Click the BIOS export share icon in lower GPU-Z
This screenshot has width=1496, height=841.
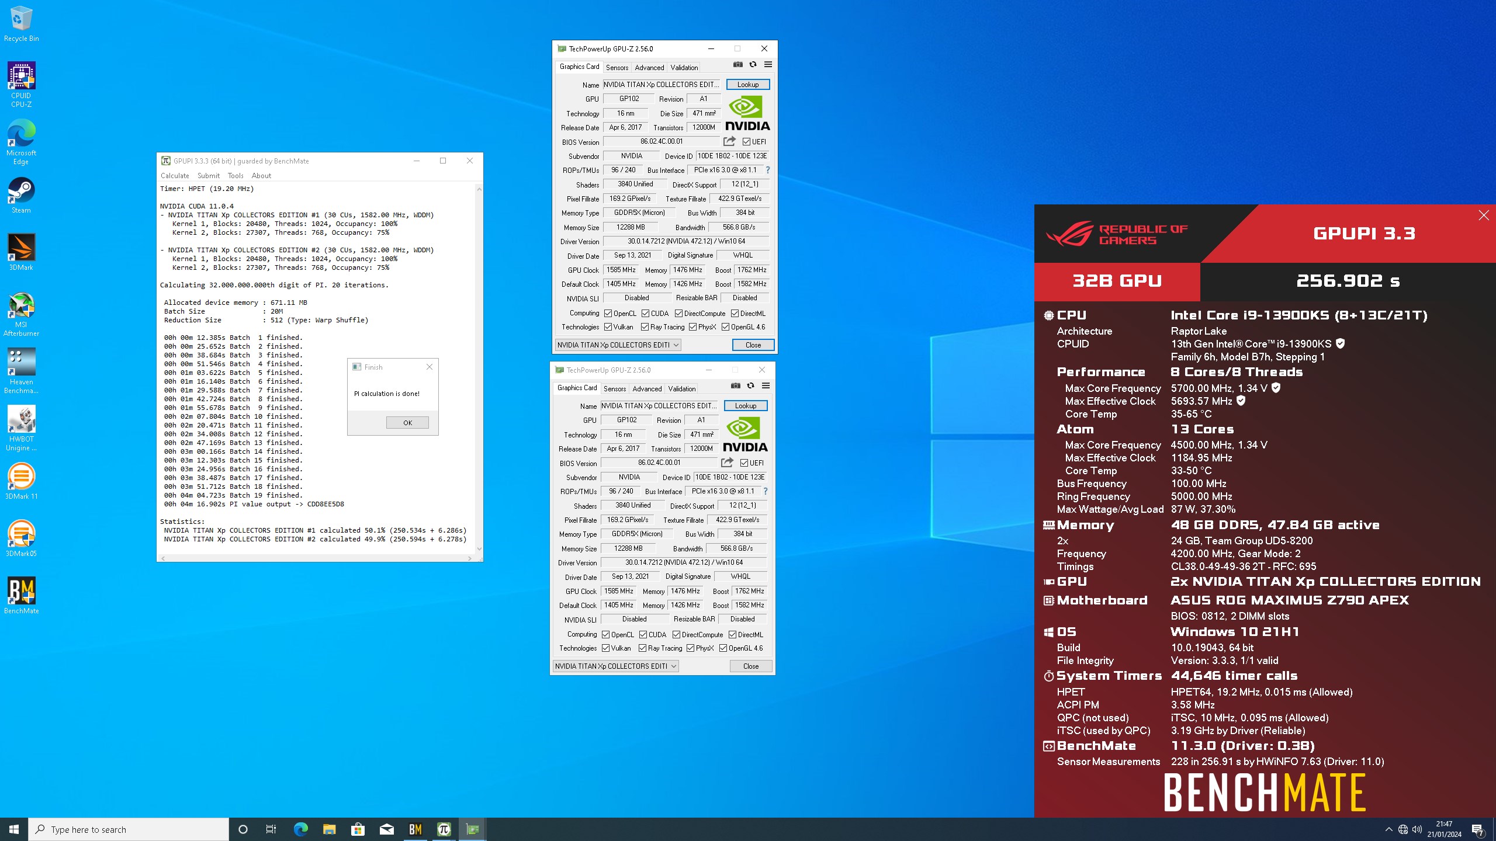[727, 463]
